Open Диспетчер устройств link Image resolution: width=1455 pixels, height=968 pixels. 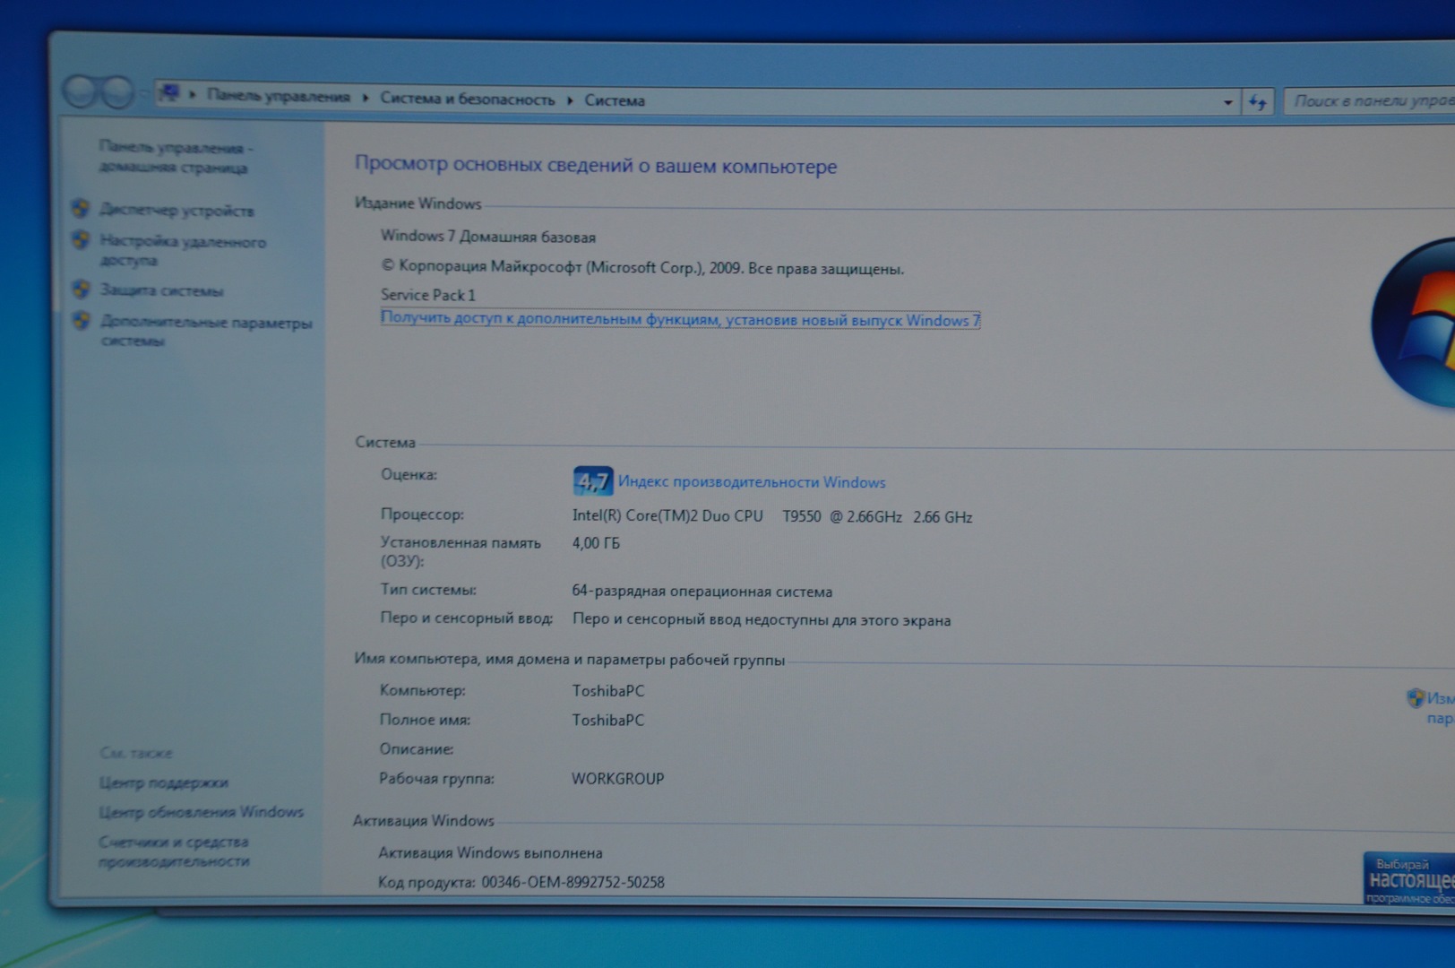(x=177, y=211)
